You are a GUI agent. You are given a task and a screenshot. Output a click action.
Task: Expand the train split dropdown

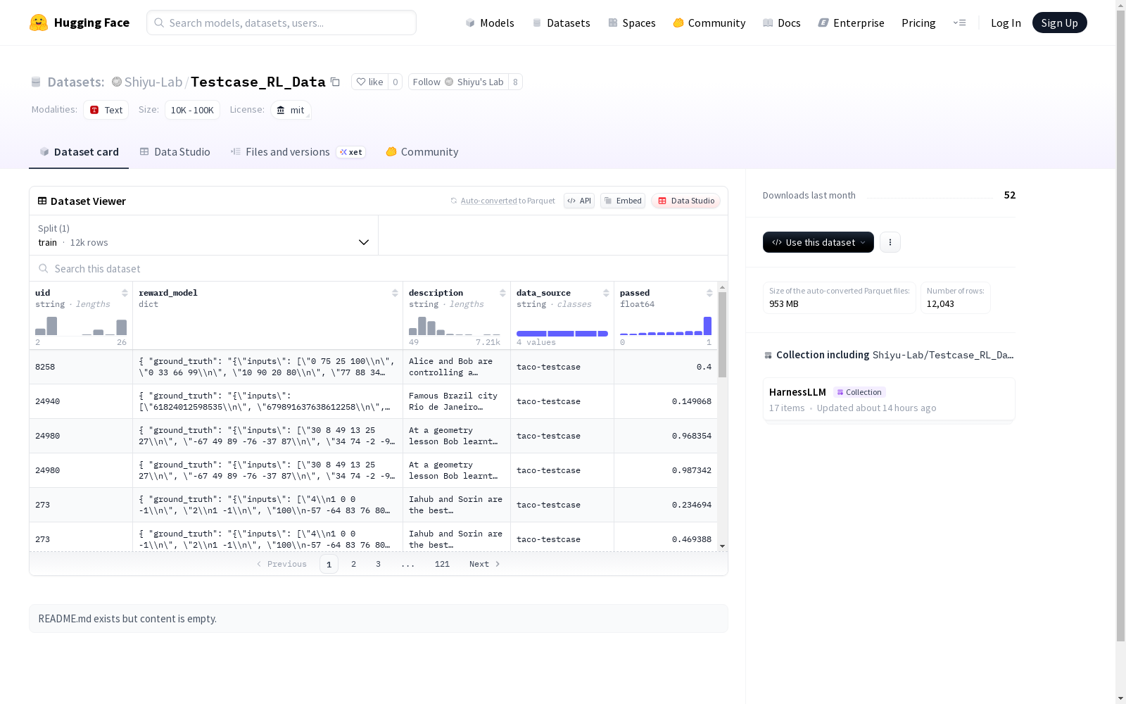[204, 235]
